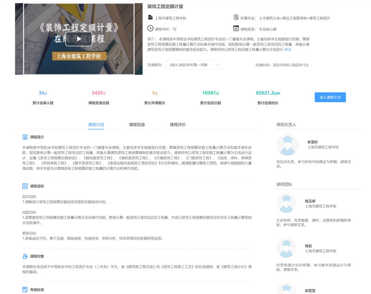Image resolution: width=371 pixels, height=294 pixels.
Task: Click the document icon beside 所属专业
Action: point(236,17)
